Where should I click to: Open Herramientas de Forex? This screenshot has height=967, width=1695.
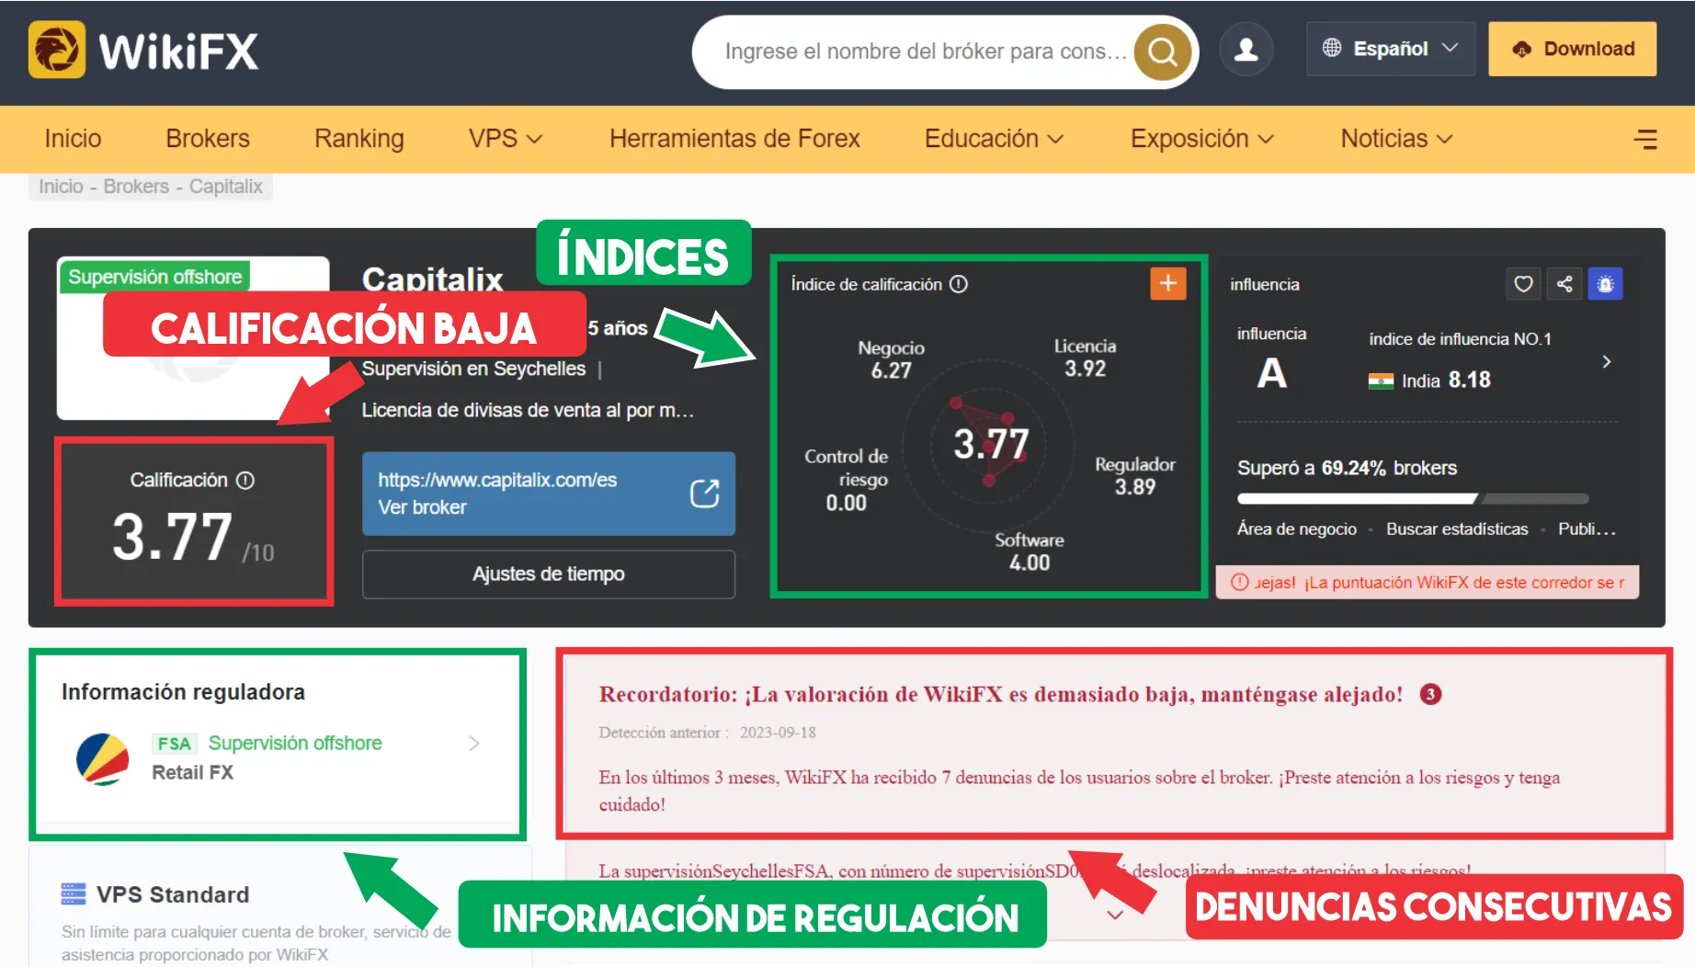tap(734, 139)
